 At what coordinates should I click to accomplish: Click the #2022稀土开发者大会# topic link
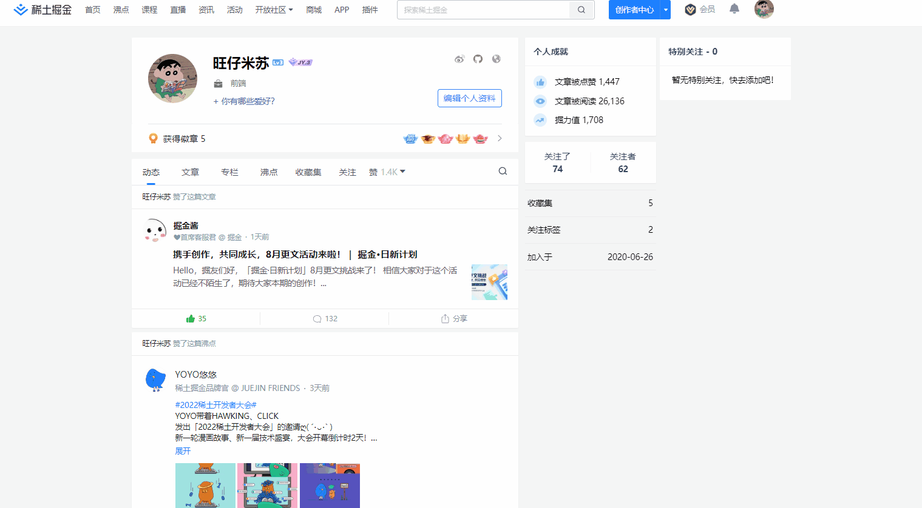215,405
